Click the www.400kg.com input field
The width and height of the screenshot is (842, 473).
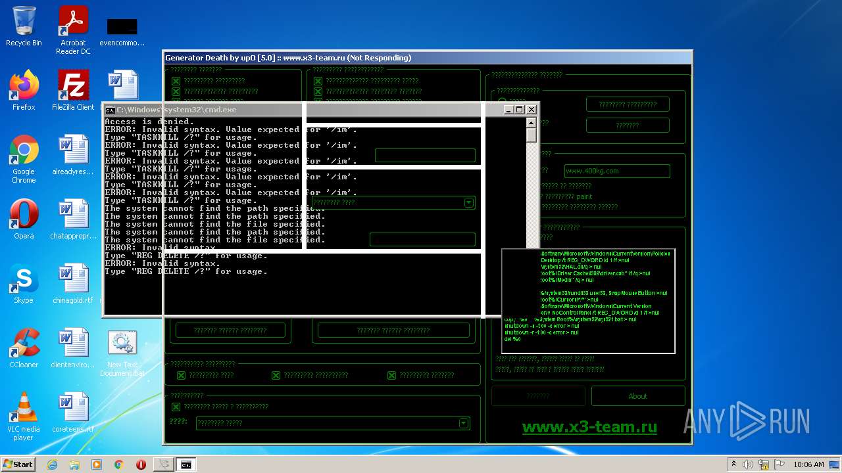(x=617, y=171)
